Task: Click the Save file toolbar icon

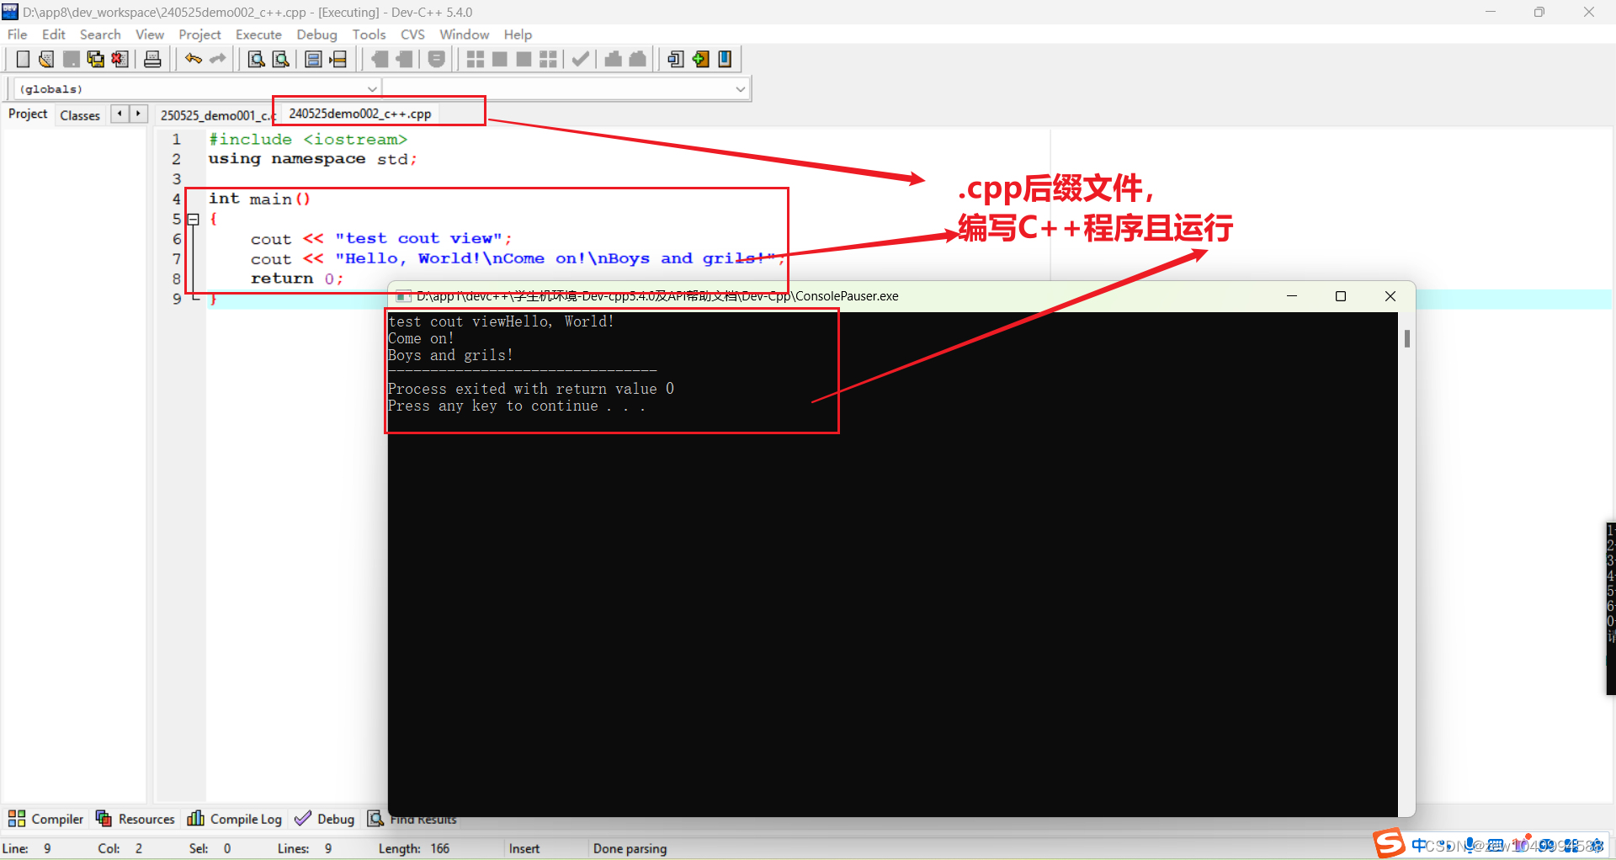Action: tap(71, 59)
